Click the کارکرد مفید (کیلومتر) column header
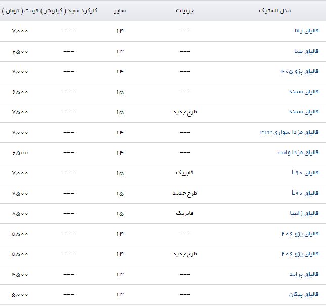Screen dimensions: 326x306 click(69, 11)
